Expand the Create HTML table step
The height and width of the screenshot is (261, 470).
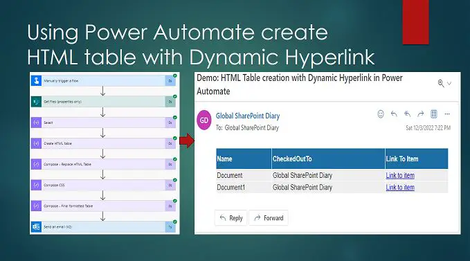coord(103,143)
